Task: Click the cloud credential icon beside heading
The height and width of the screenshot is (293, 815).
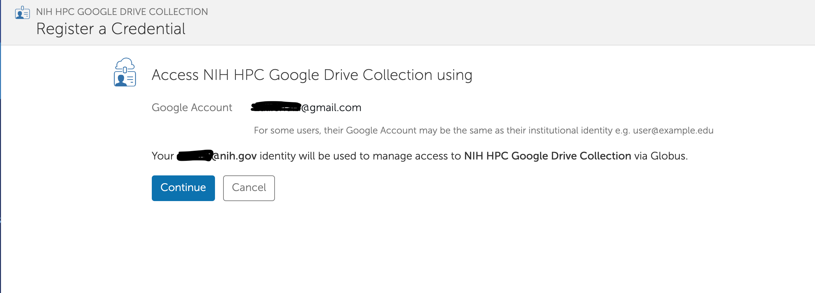Action: click(x=125, y=72)
